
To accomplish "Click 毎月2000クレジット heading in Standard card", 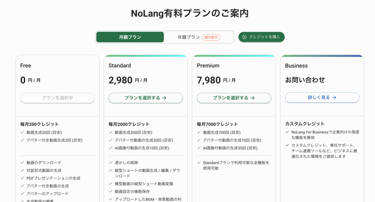I will click(x=129, y=124).
